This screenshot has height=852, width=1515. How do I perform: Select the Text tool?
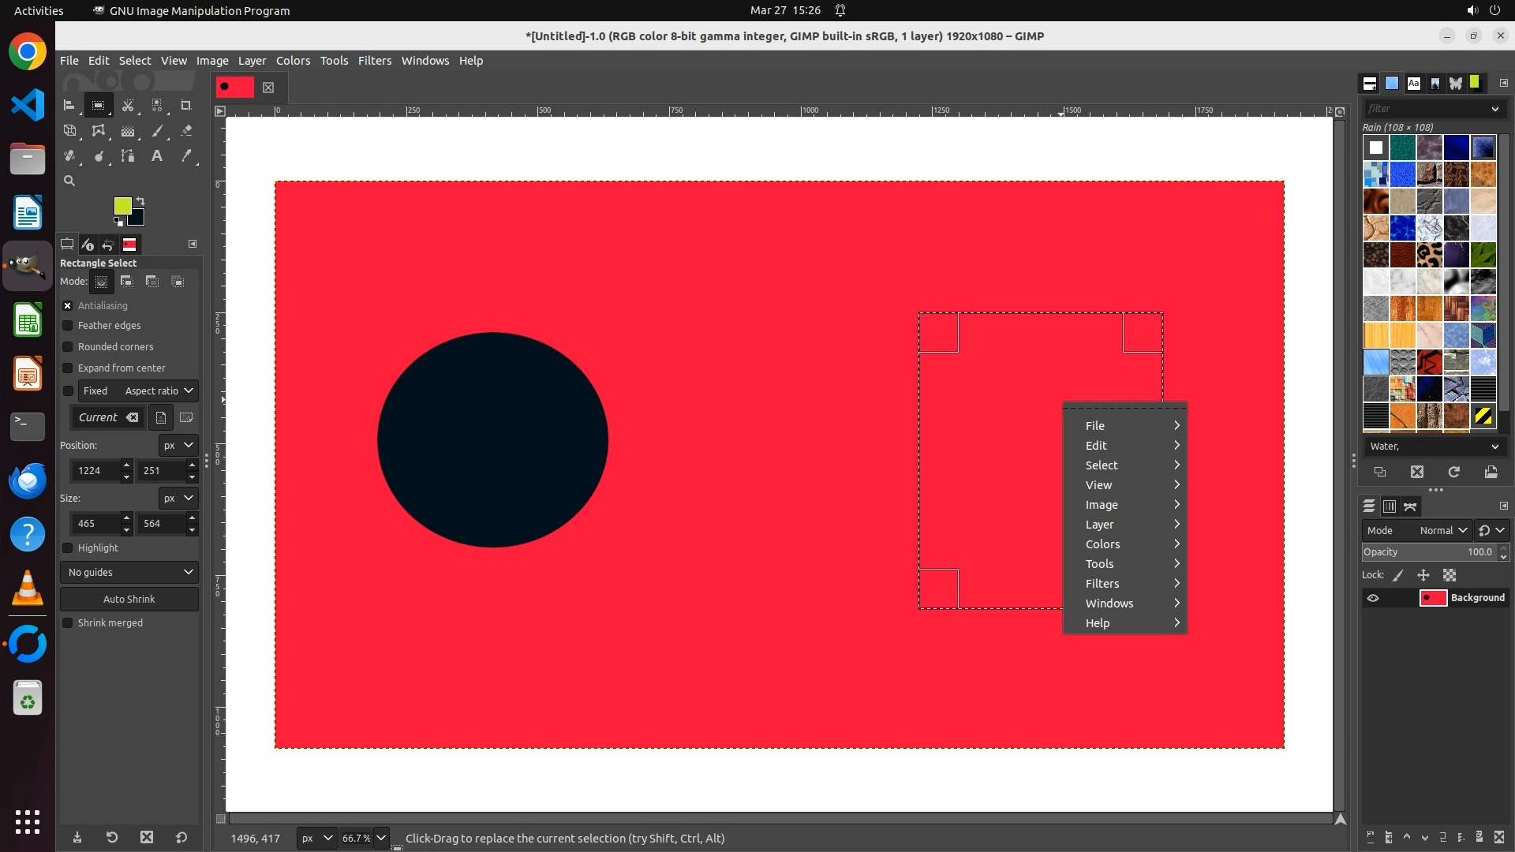click(157, 156)
